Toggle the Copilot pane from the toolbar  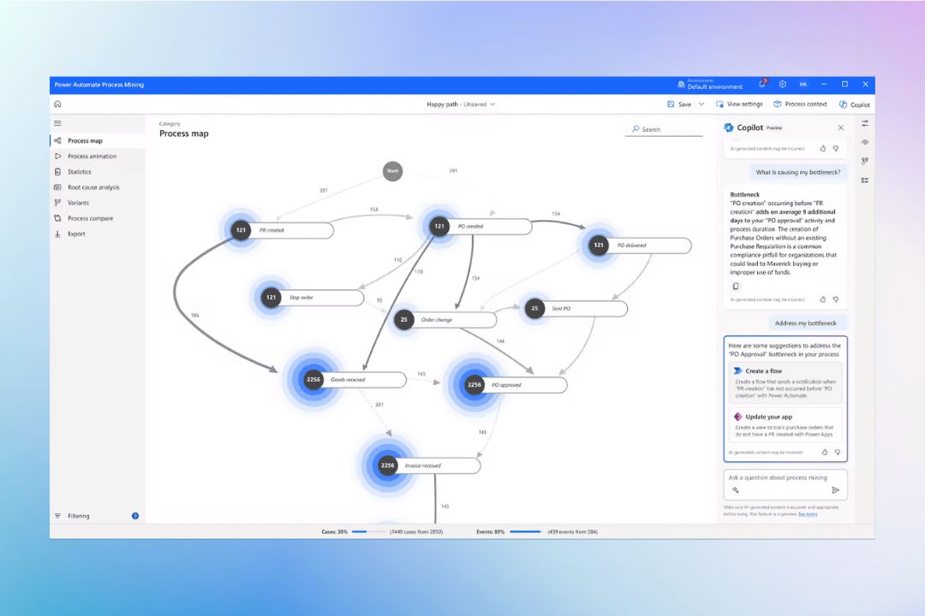855,105
